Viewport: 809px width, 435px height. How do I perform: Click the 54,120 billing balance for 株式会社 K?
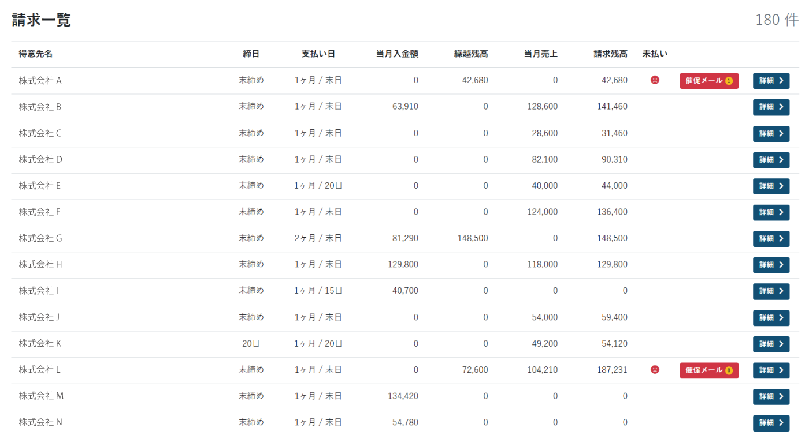[614, 344]
